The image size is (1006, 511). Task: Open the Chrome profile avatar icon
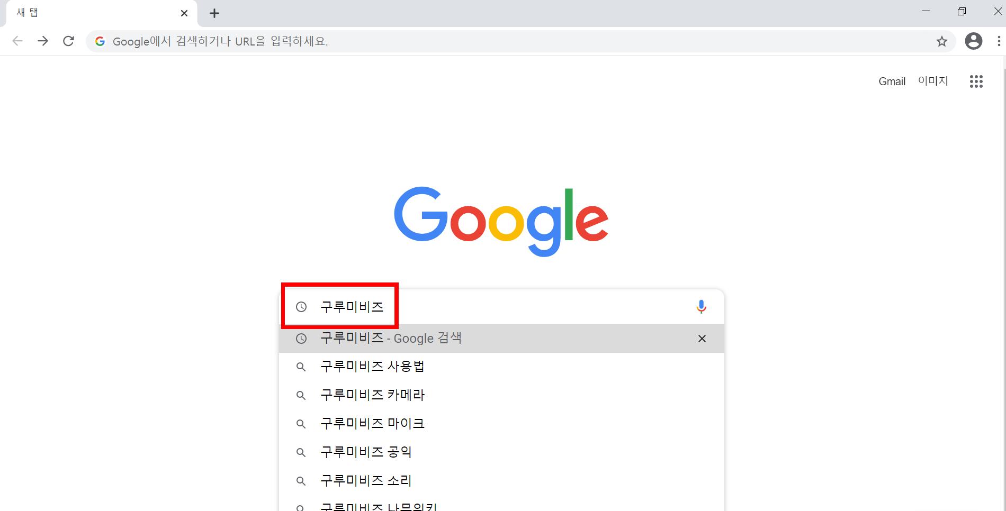tap(973, 41)
